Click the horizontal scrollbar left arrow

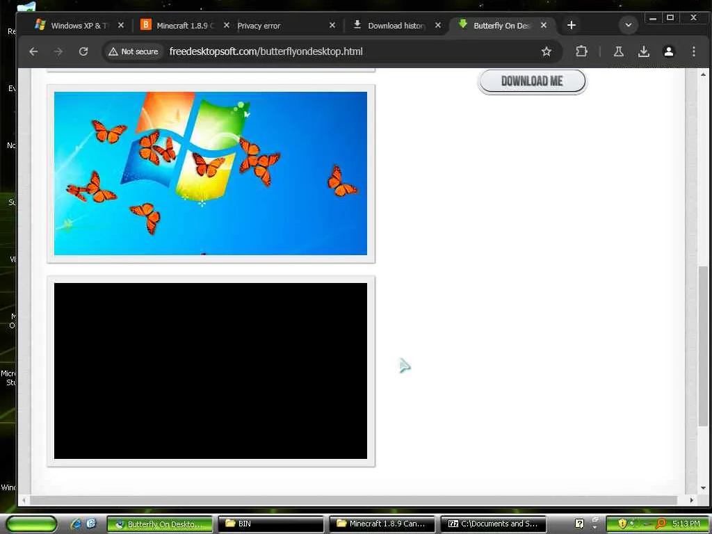tap(24, 500)
